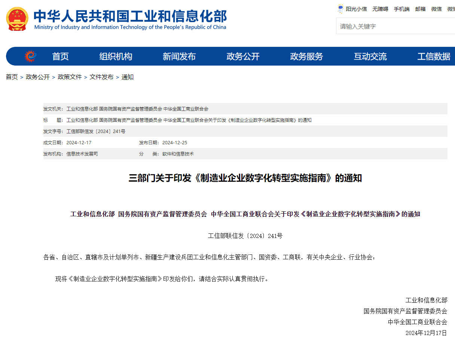Viewport: 455px width, 338px height.
Task: Click the gear logo in navigation bar
Action: (x=30, y=56)
